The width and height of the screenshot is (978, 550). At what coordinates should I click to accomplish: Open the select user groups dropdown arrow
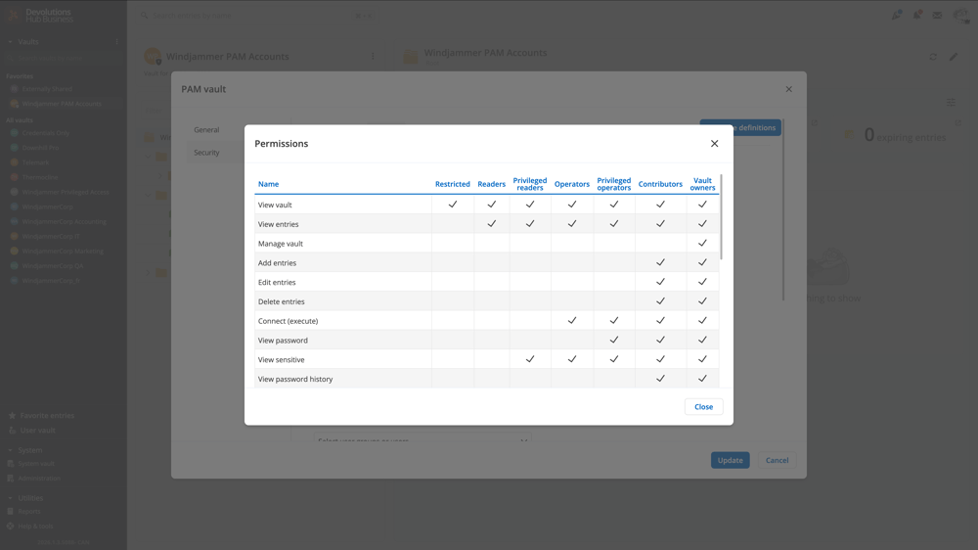523,440
